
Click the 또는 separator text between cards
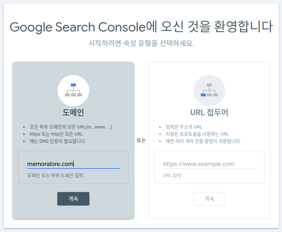(x=141, y=140)
